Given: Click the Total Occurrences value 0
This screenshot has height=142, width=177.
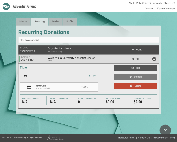Looking at the screenshot, I should (x=79, y=102).
